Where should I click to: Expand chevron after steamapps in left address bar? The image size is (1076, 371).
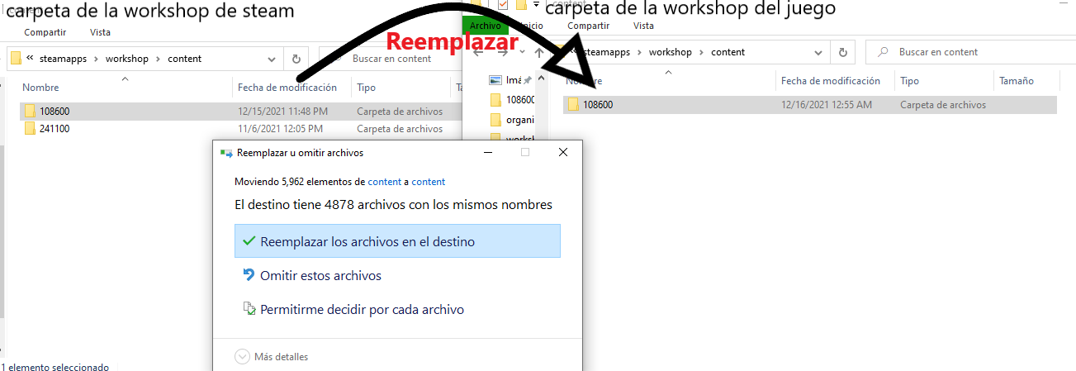tap(97, 59)
